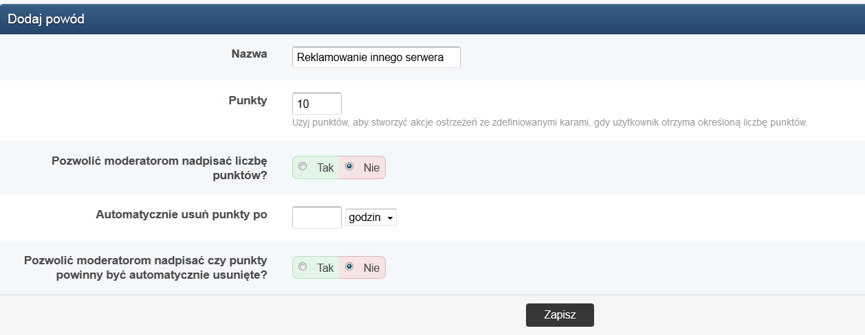Click label about punkty automatycznie usunięte override
Viewport: 865px width, 335px height.
coord(146,268)
